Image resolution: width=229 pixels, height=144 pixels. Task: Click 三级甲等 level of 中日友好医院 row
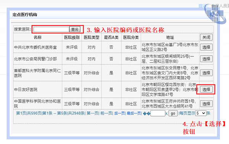[x=72, y=90]
